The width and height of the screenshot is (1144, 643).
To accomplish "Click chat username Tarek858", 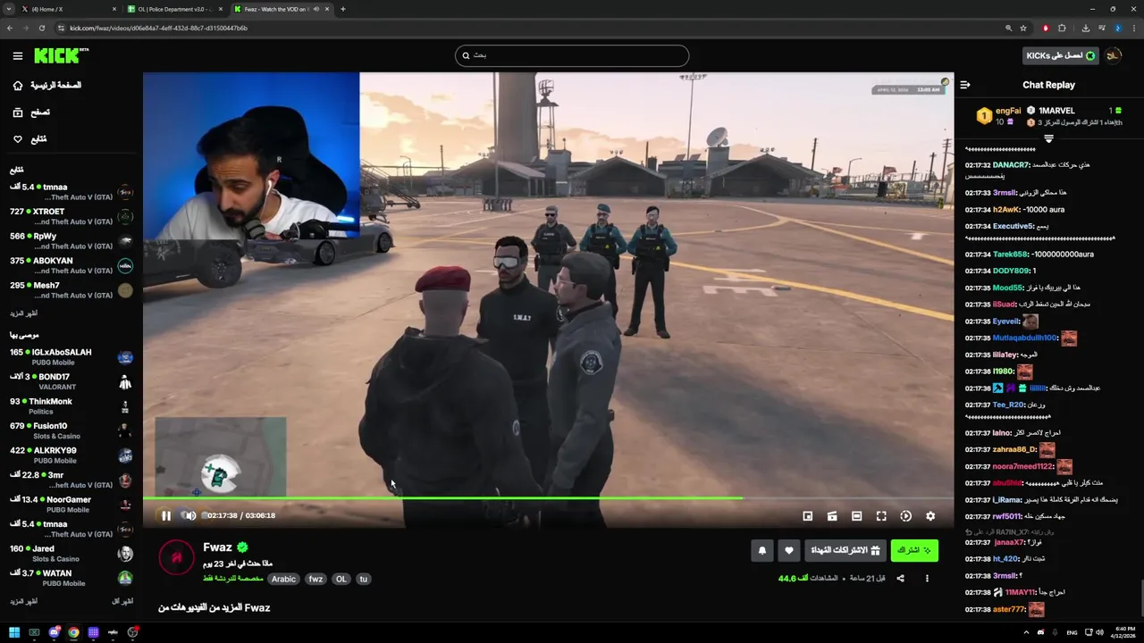I will click(x=1011, y=255).
